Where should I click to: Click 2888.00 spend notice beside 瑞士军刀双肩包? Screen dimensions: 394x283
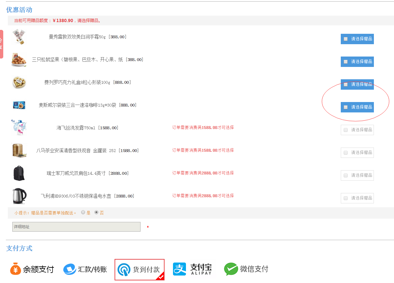click(x=203, y=173)
